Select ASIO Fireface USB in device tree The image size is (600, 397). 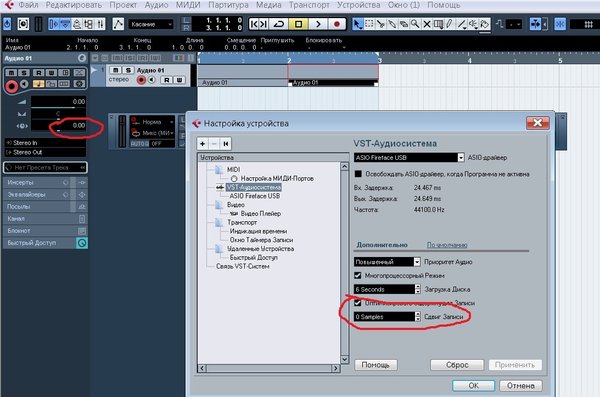[x=255, y=196]
